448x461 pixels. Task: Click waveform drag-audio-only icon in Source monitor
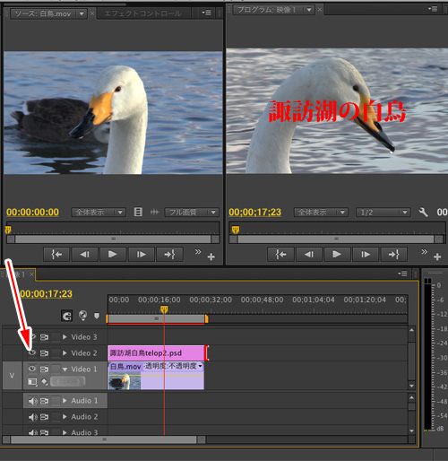[x=154, y=213]
